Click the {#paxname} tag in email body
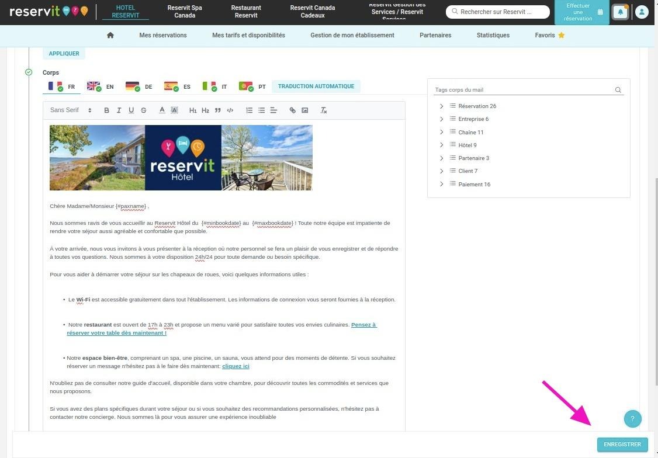 click(131, 206)
